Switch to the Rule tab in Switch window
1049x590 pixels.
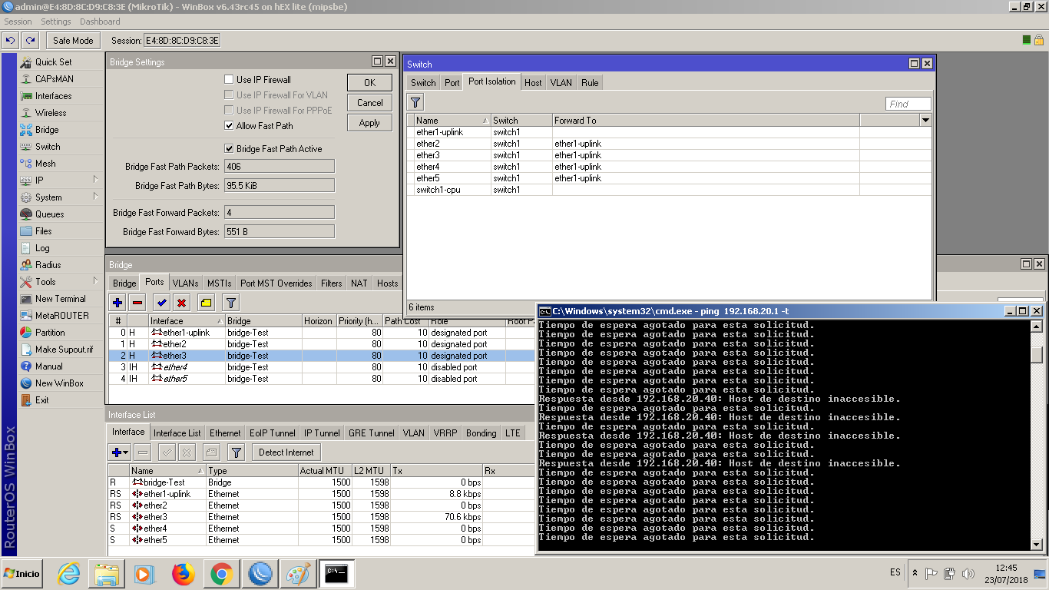point(590,83)
